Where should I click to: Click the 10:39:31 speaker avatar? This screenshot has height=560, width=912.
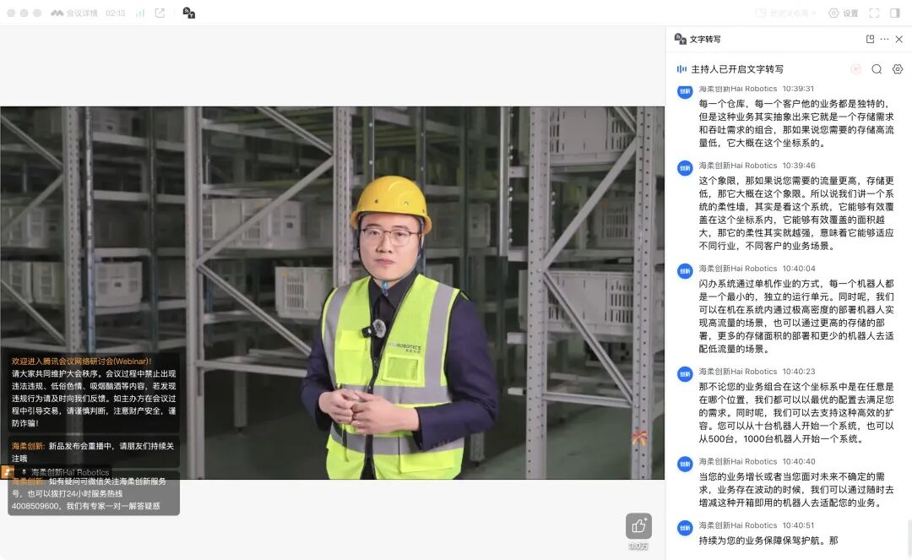685,91
